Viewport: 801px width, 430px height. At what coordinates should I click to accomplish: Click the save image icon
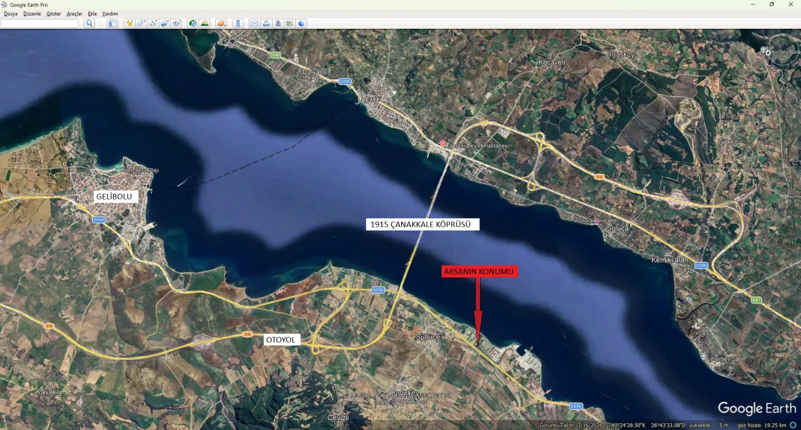pyautogui.click(x=278, y=23)
